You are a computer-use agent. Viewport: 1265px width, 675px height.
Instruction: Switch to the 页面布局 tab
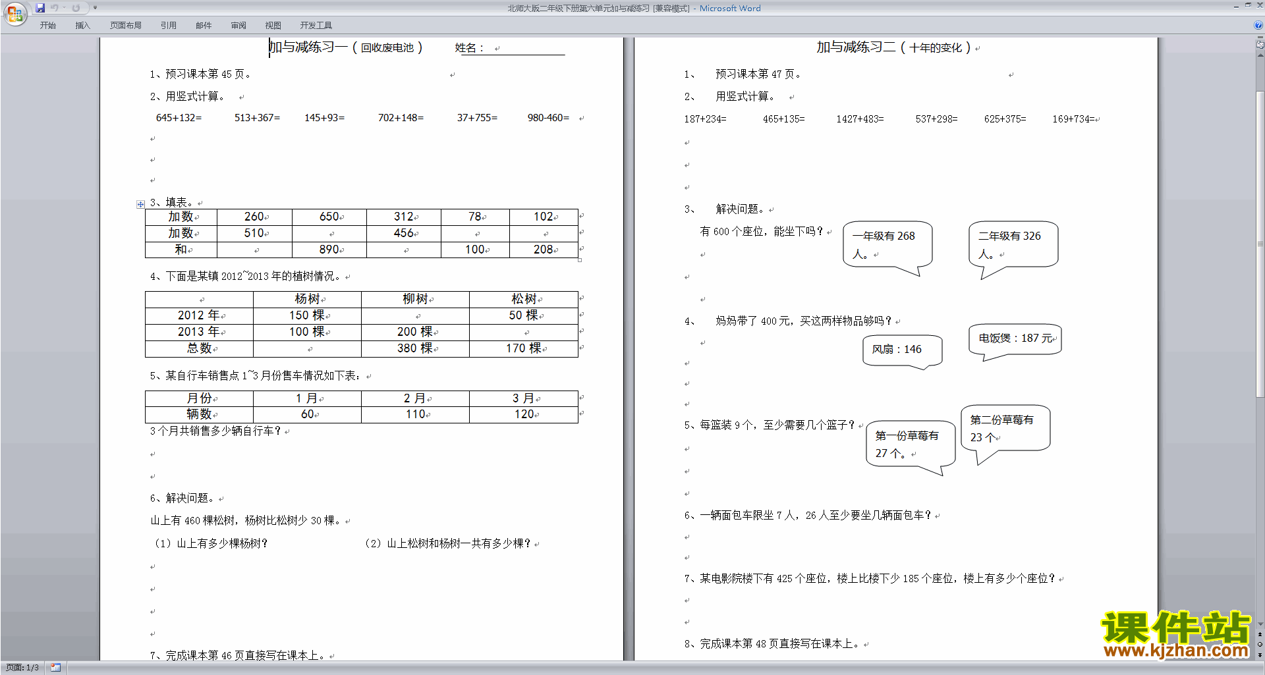126,25
